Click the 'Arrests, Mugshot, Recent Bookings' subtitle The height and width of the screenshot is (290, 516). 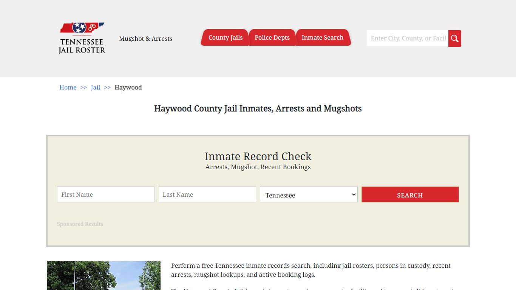[x=258, y=167]
